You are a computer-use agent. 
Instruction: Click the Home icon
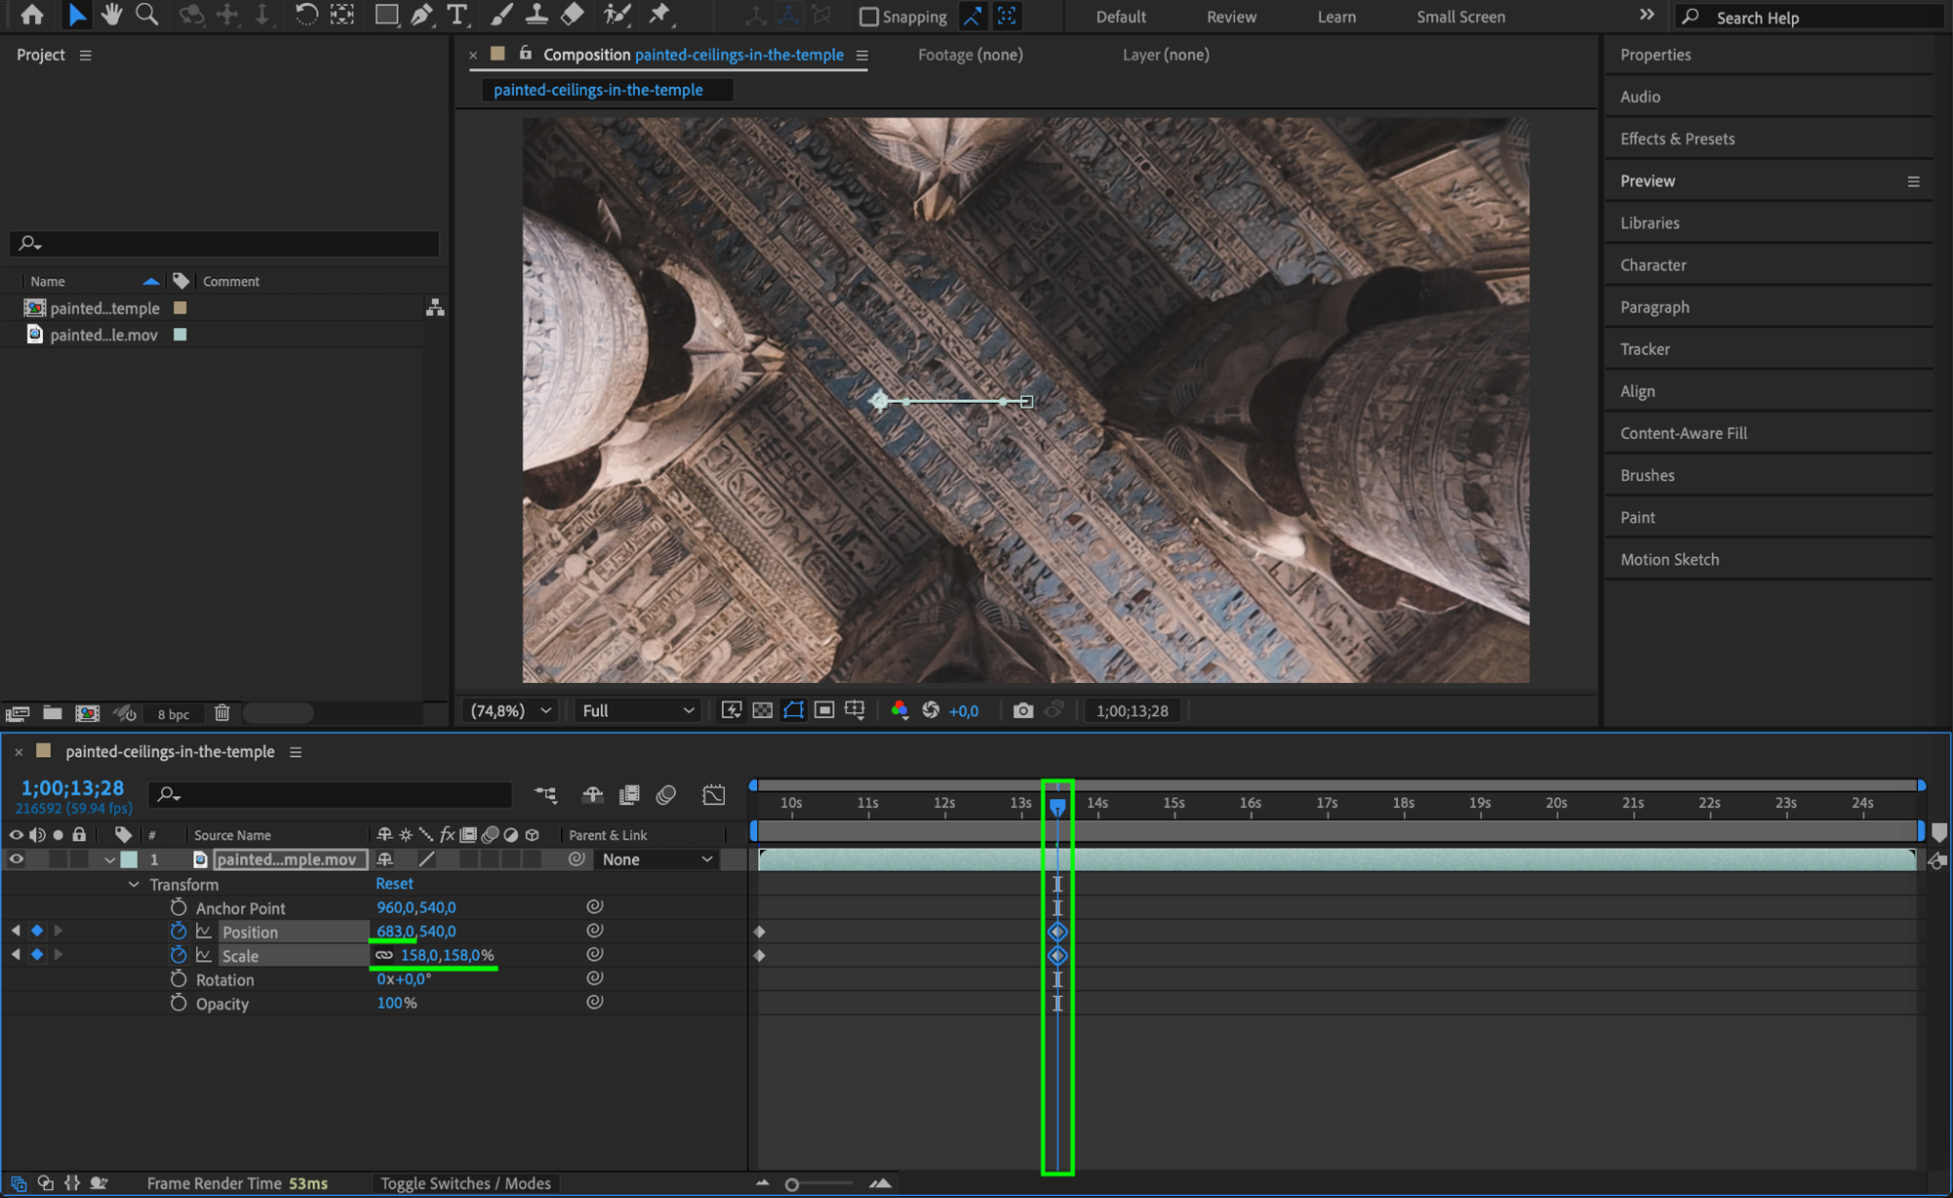[x=31, y=15]
